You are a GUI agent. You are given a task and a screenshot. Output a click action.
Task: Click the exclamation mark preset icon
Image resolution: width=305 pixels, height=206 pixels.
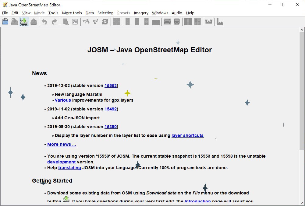click(188, 22)
